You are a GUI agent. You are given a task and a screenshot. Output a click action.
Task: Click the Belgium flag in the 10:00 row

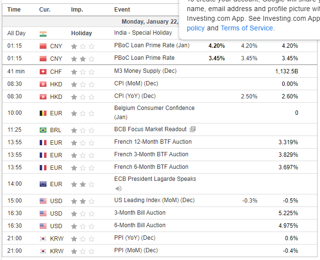click(x=43, y=113)
